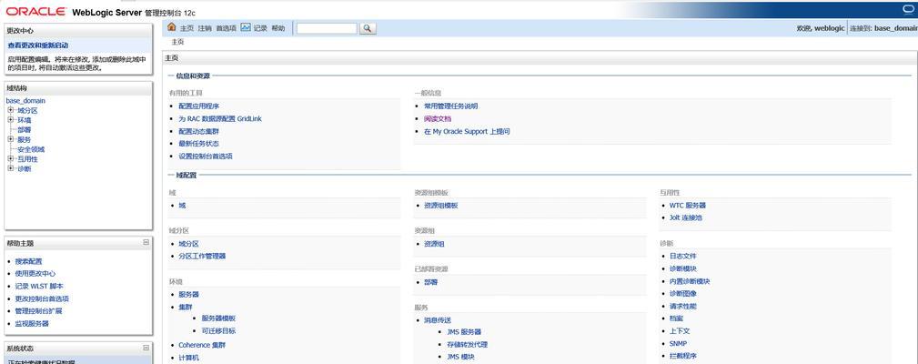
Task: Open 拦截程序 link
Action: click(682, 356)
